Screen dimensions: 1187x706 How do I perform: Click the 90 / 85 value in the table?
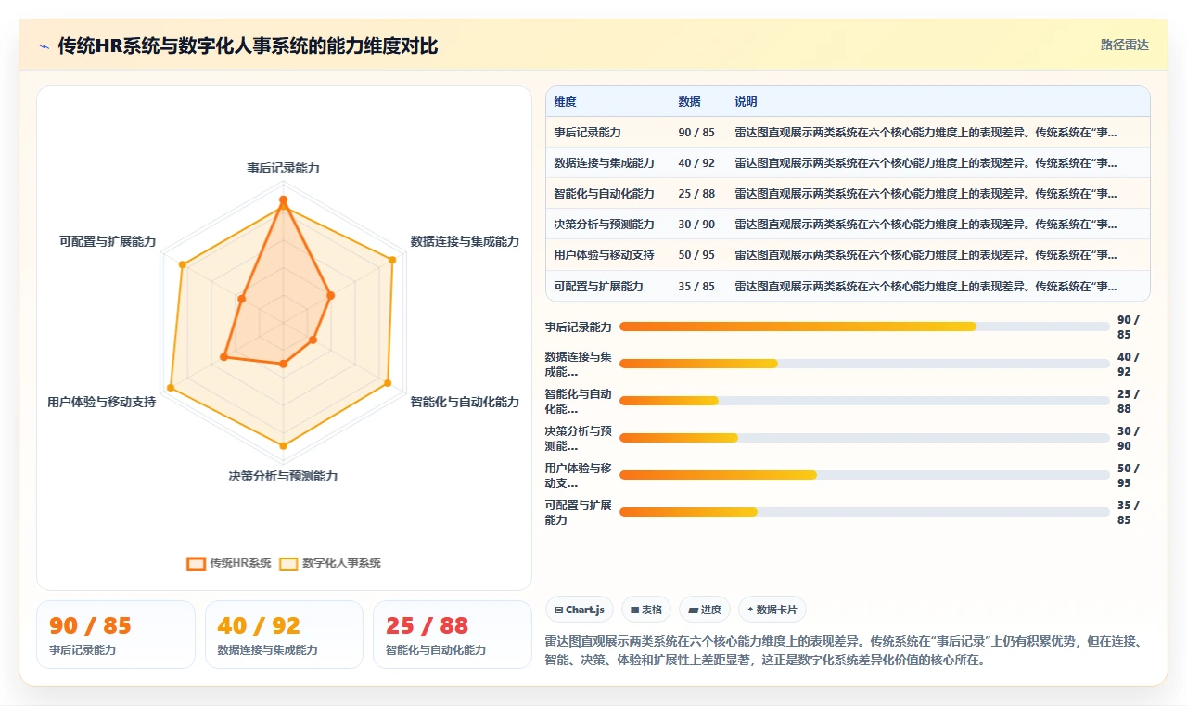[696, 133]
